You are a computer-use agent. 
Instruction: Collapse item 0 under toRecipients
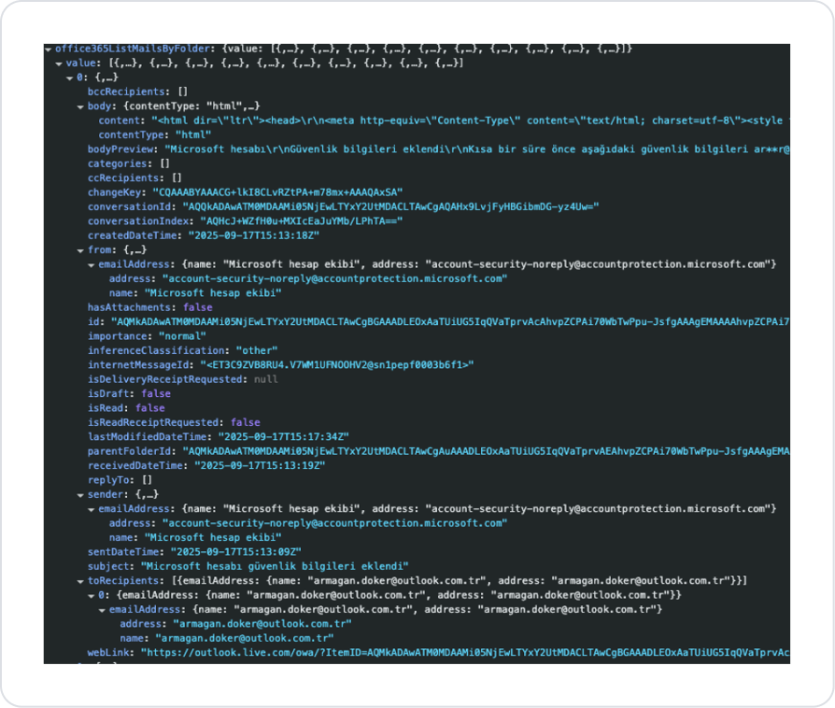point(91,596)
